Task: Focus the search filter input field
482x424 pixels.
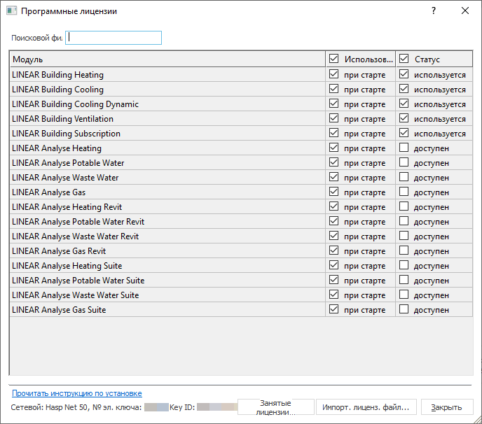Action: pos(113,38)
